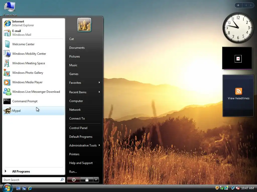Open Windows Live Messenger Download

click(x=34, y=91)
